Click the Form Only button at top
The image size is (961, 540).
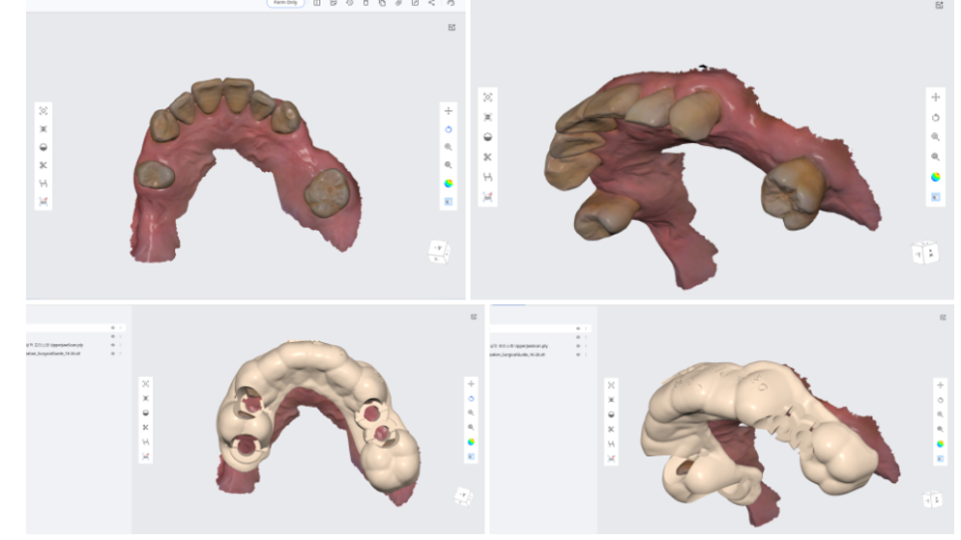pos(285,3)
